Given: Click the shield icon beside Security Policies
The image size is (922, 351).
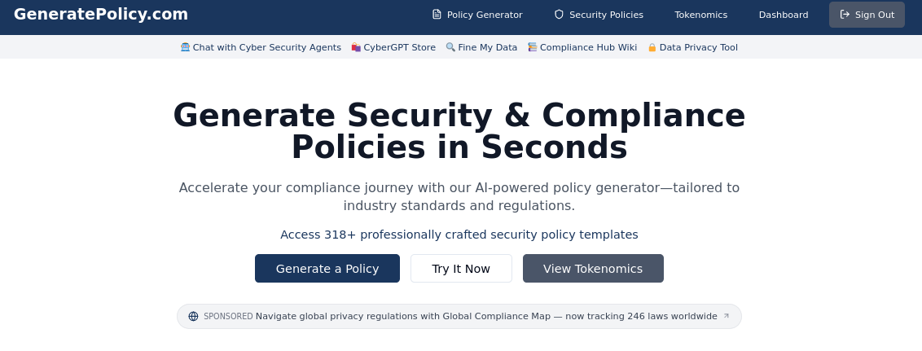Looking at the screenshot, I should pyautogui.click(x=559, y=15).
